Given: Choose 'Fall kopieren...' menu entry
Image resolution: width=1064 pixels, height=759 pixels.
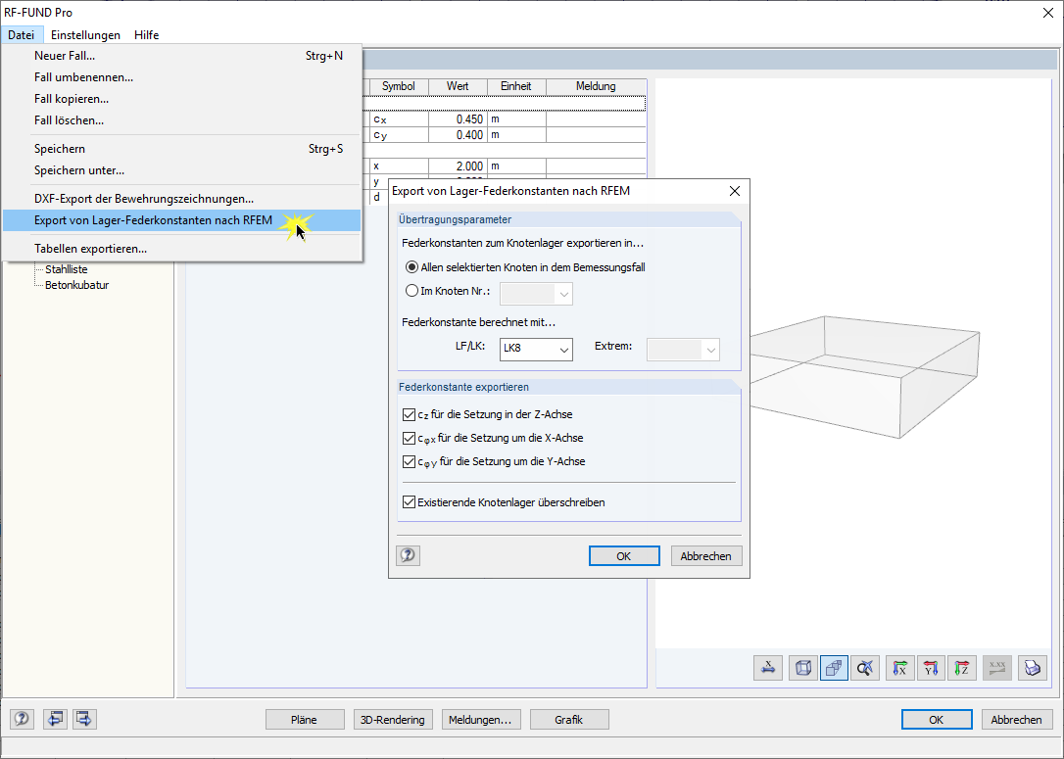Looking at the screenshot, I should coord(182,99).
